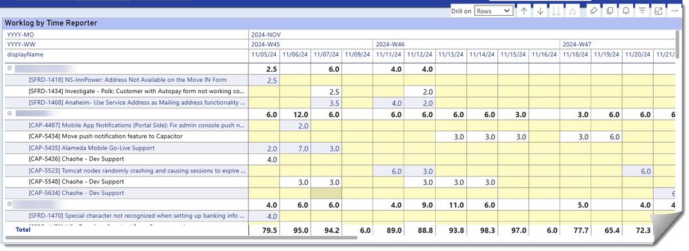689x251 pixels.
Task: Click the displayName column header
Action: (x=25, y=54)
